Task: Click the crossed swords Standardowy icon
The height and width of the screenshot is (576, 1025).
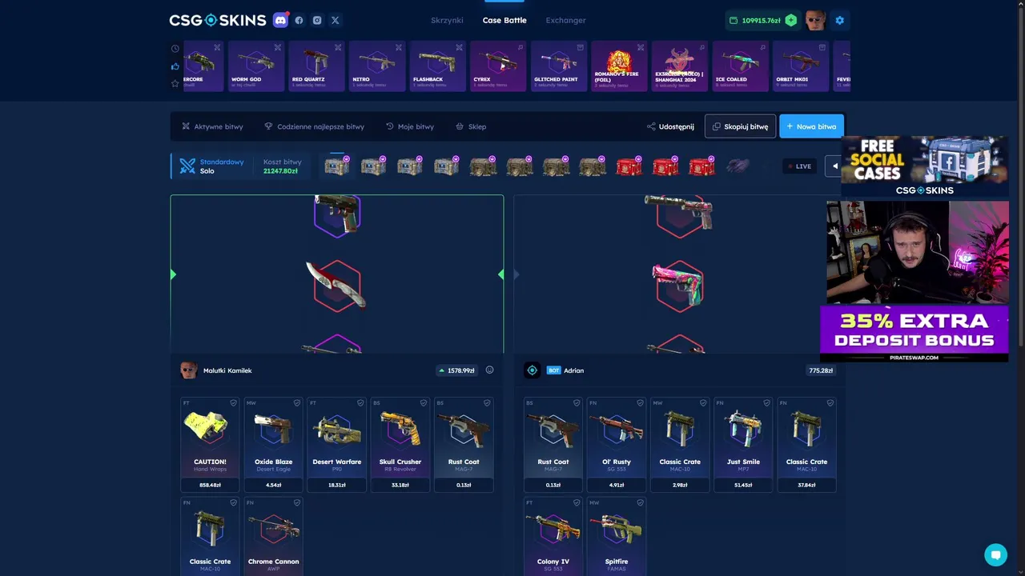Action: click(187, 166)
